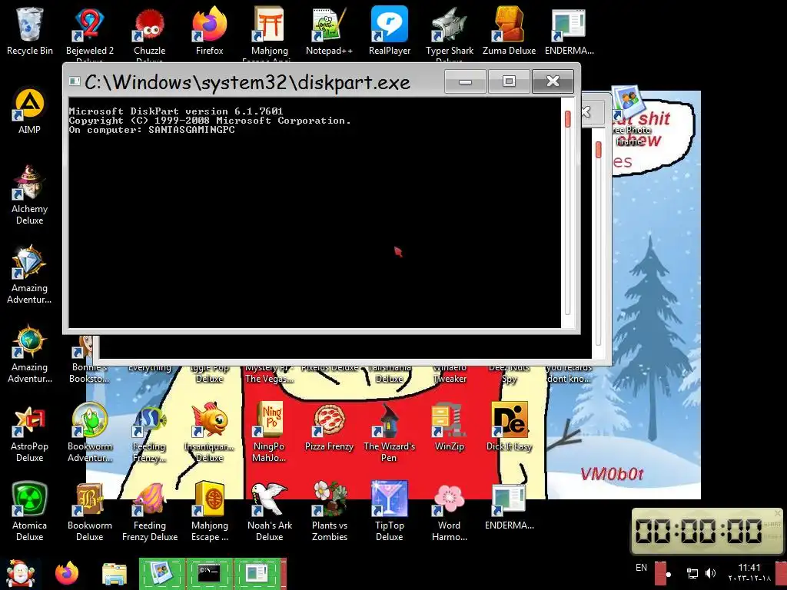Select Insaniquarium Deluxe goldfish icon
The height and width of the screenshot is (590, 787).
click(x=209, y=433)
